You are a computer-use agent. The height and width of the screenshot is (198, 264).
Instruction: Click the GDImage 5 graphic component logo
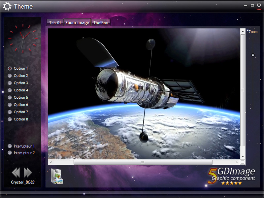pyautogui.click(x=232, y=176)
